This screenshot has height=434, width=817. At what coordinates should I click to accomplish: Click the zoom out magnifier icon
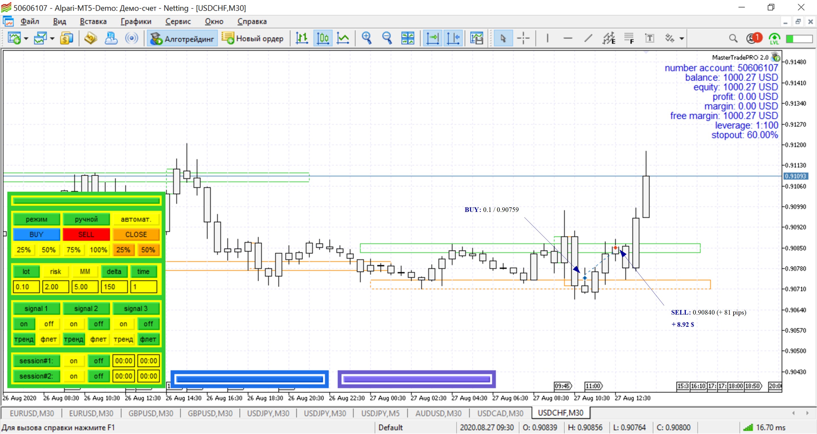[x=387, y=38]
